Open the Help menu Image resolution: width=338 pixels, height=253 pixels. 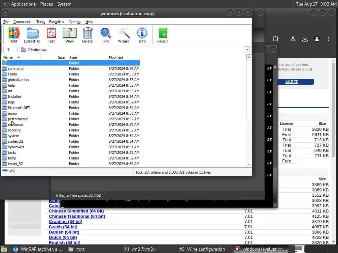point(89,22)
